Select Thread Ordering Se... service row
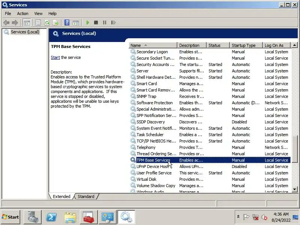Screen dimensions: 300x225 [x=210, y=154]
